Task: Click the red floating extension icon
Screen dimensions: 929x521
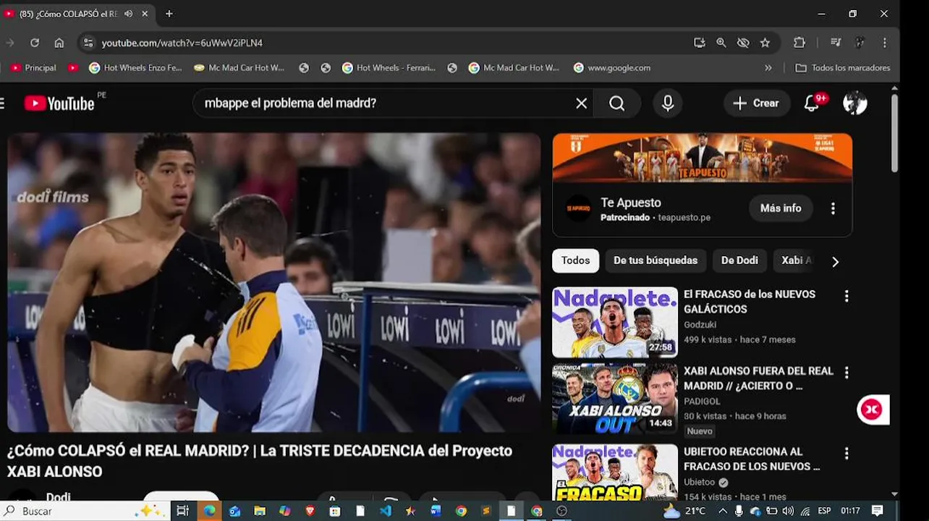Action: point(872,410)
